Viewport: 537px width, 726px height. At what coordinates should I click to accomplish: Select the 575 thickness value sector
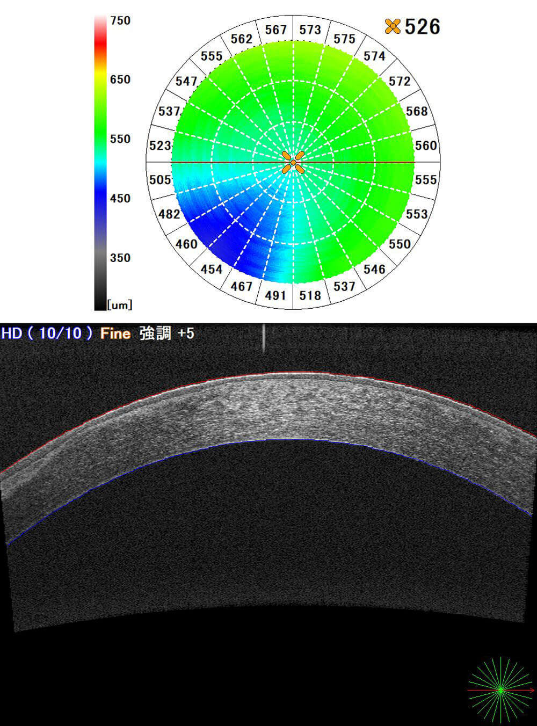344,39
